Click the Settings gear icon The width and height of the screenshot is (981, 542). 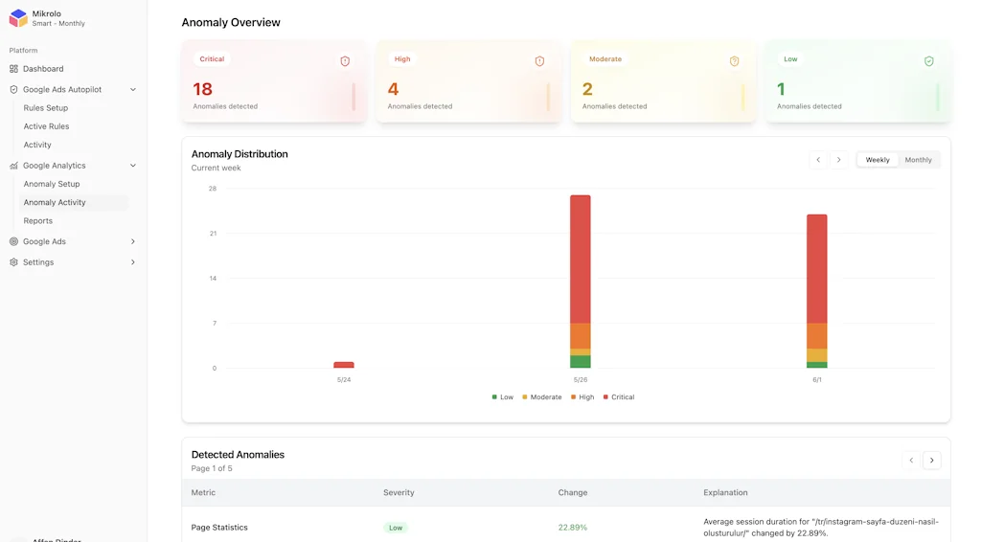point(13,262)
